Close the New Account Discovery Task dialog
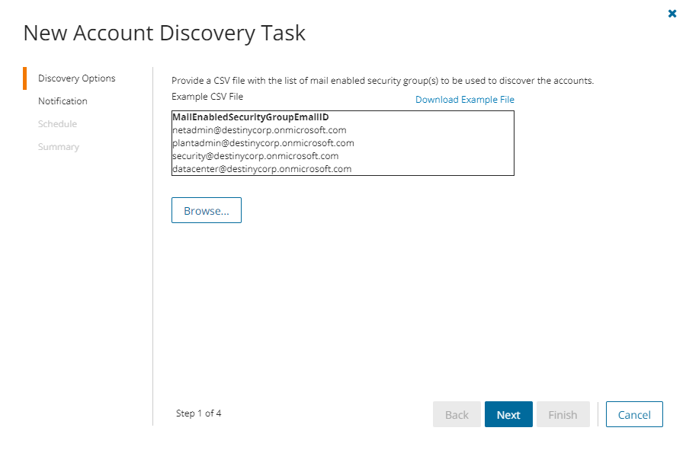The height and width of the screenshot is (450, 686). click(x=672, y=13)
